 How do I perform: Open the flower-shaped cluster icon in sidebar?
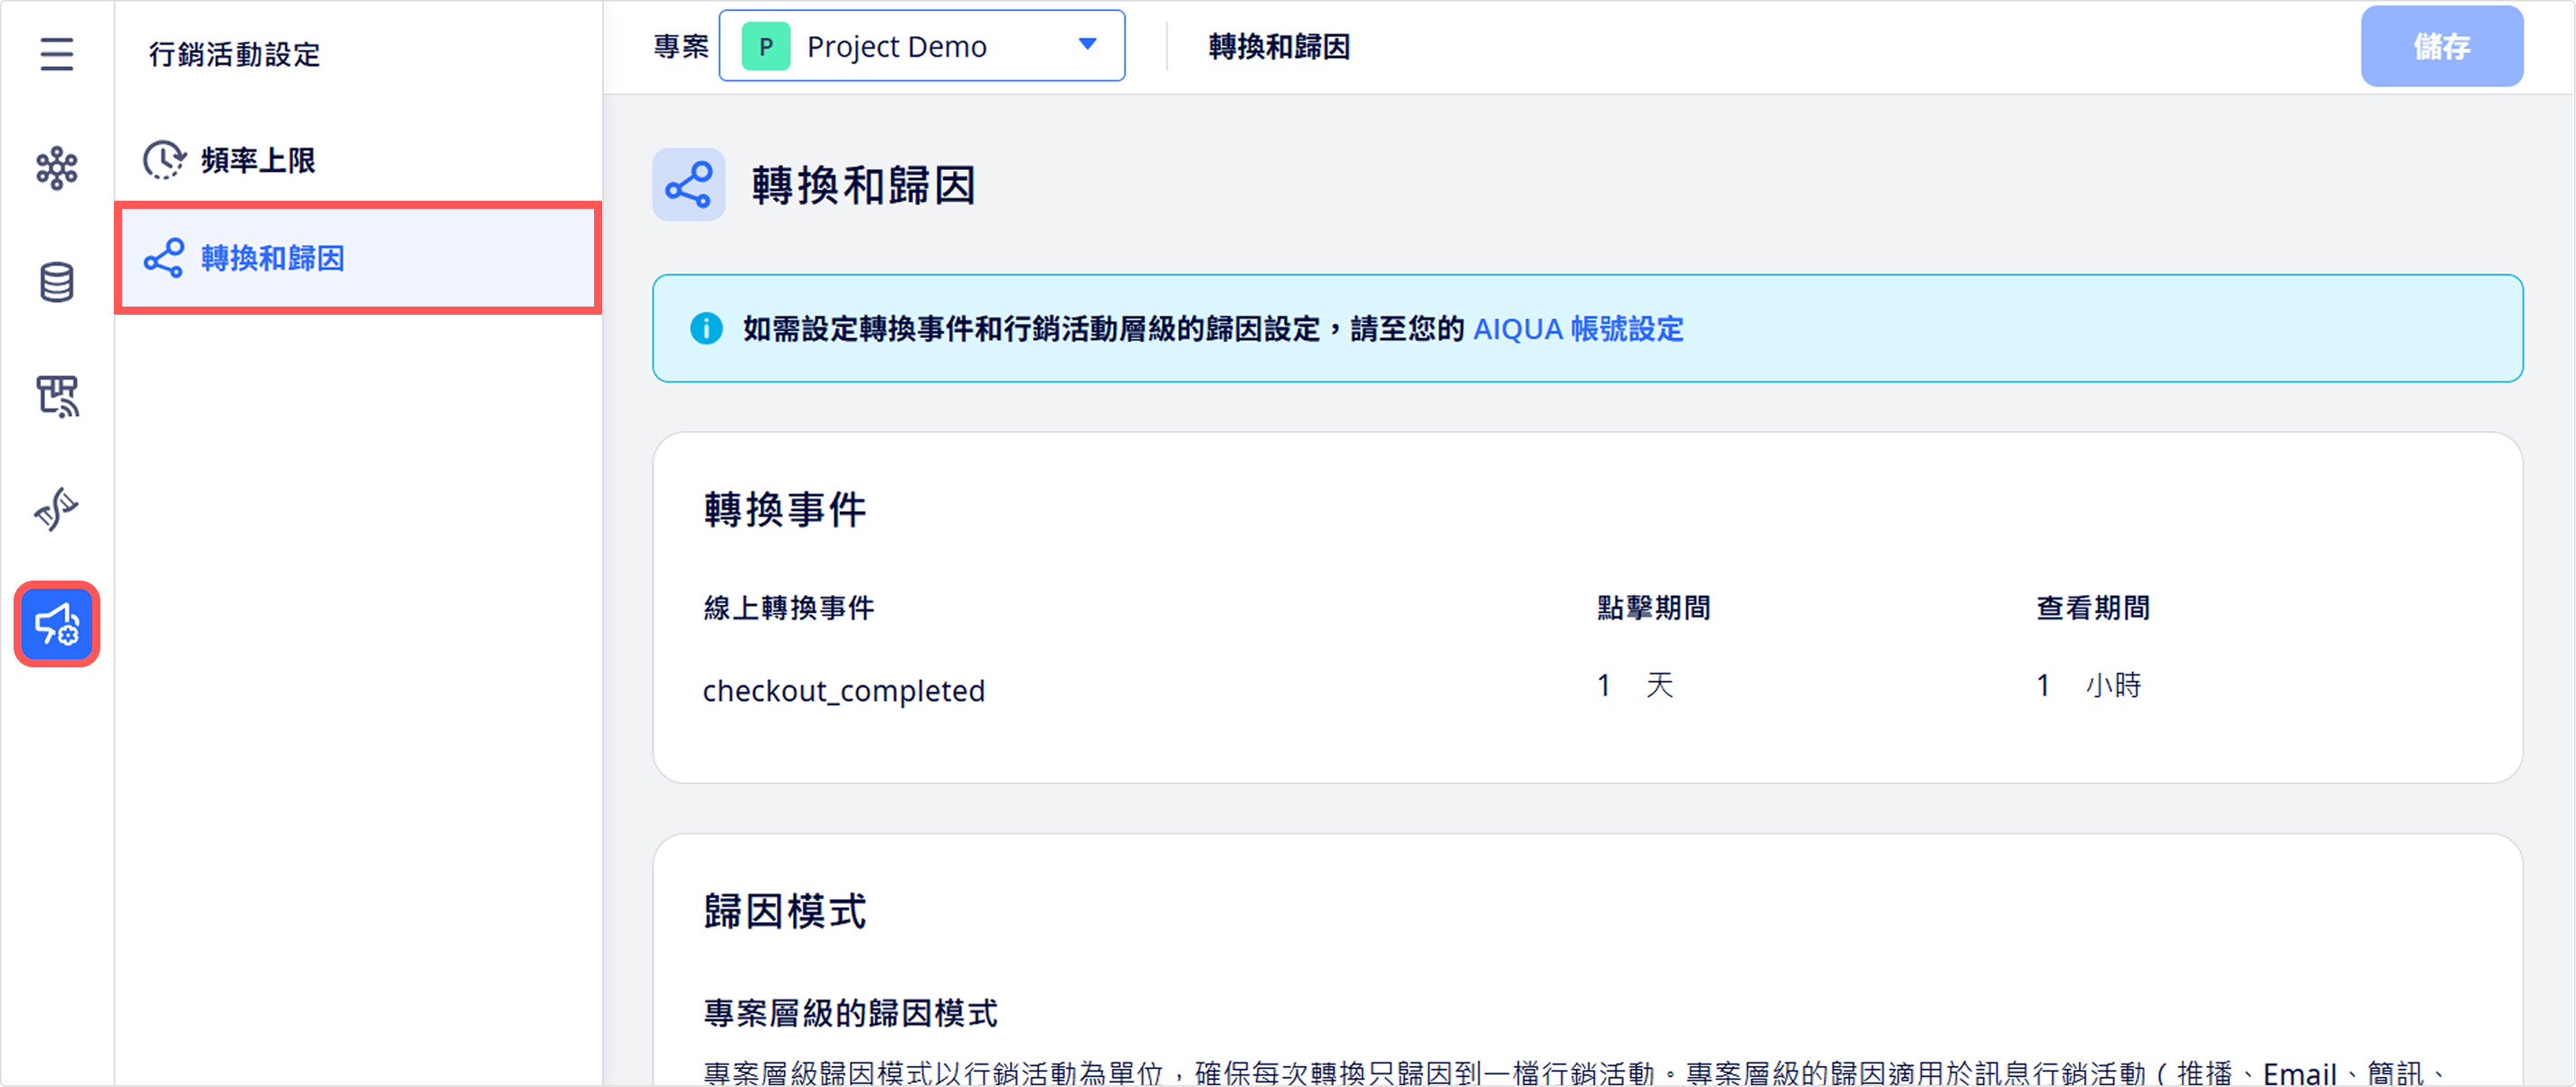[x=57, y=168]
